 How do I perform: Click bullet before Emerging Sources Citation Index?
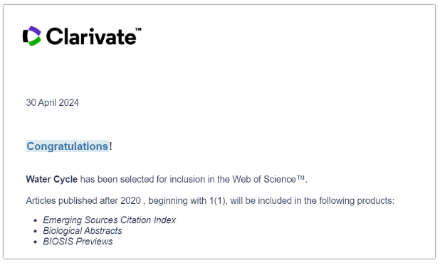tap(36, 221)
